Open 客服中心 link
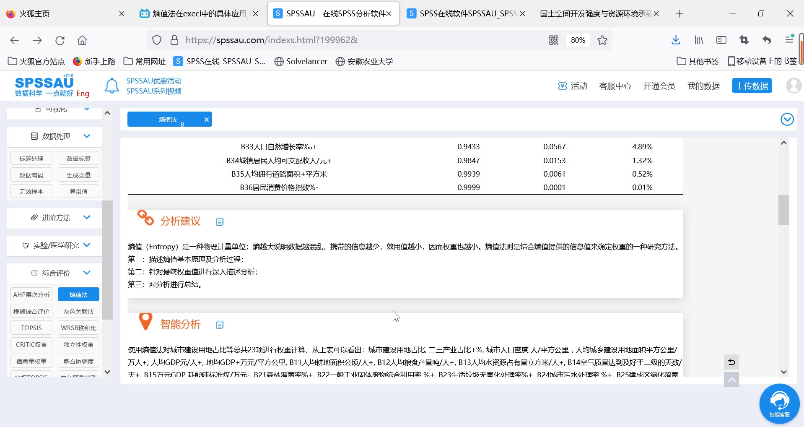804x427 pixels. tap(615, 86)
